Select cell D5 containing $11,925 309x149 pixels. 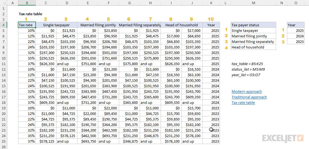pos(67,30)
